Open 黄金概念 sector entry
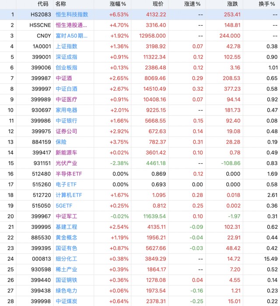 pos(140,237)
